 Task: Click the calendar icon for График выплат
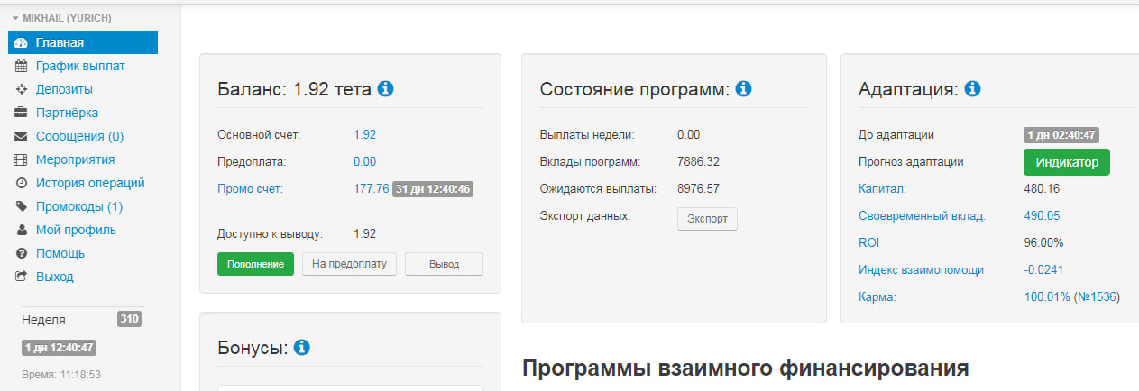coord(21,66)
